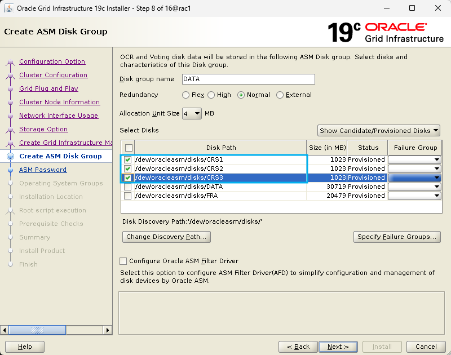451x355 pixels.
Task: Click the Help button
Action: point(25,347)
